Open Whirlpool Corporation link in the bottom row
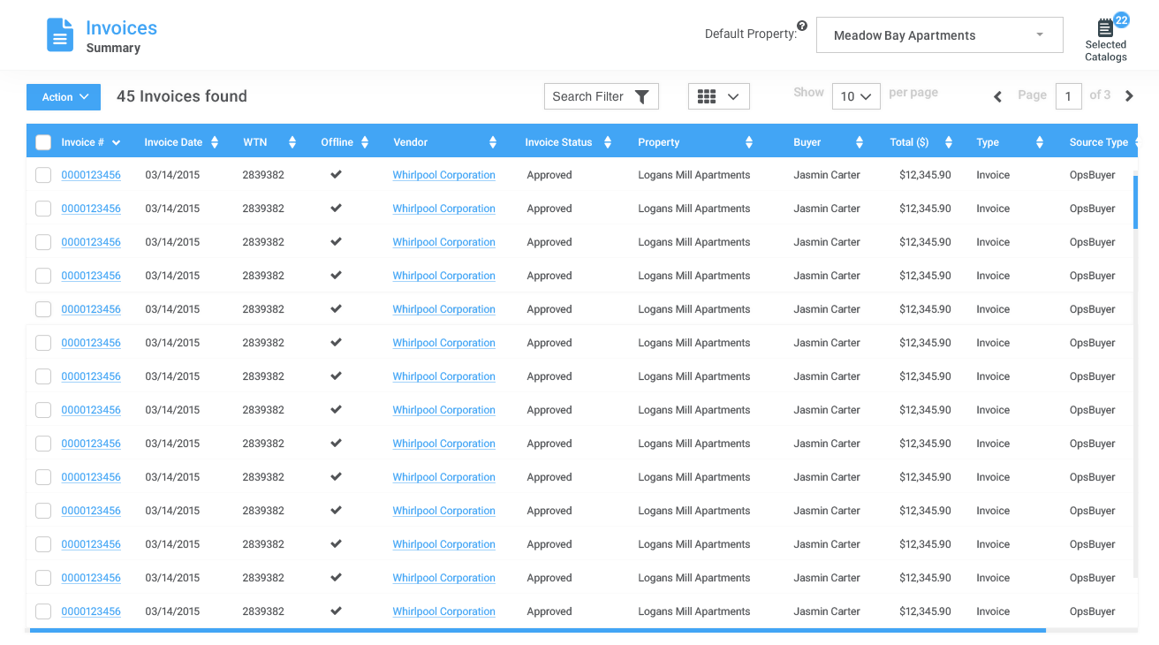Image resolution: width=1159 pixels, height=645 pixels. coord(444,611)
